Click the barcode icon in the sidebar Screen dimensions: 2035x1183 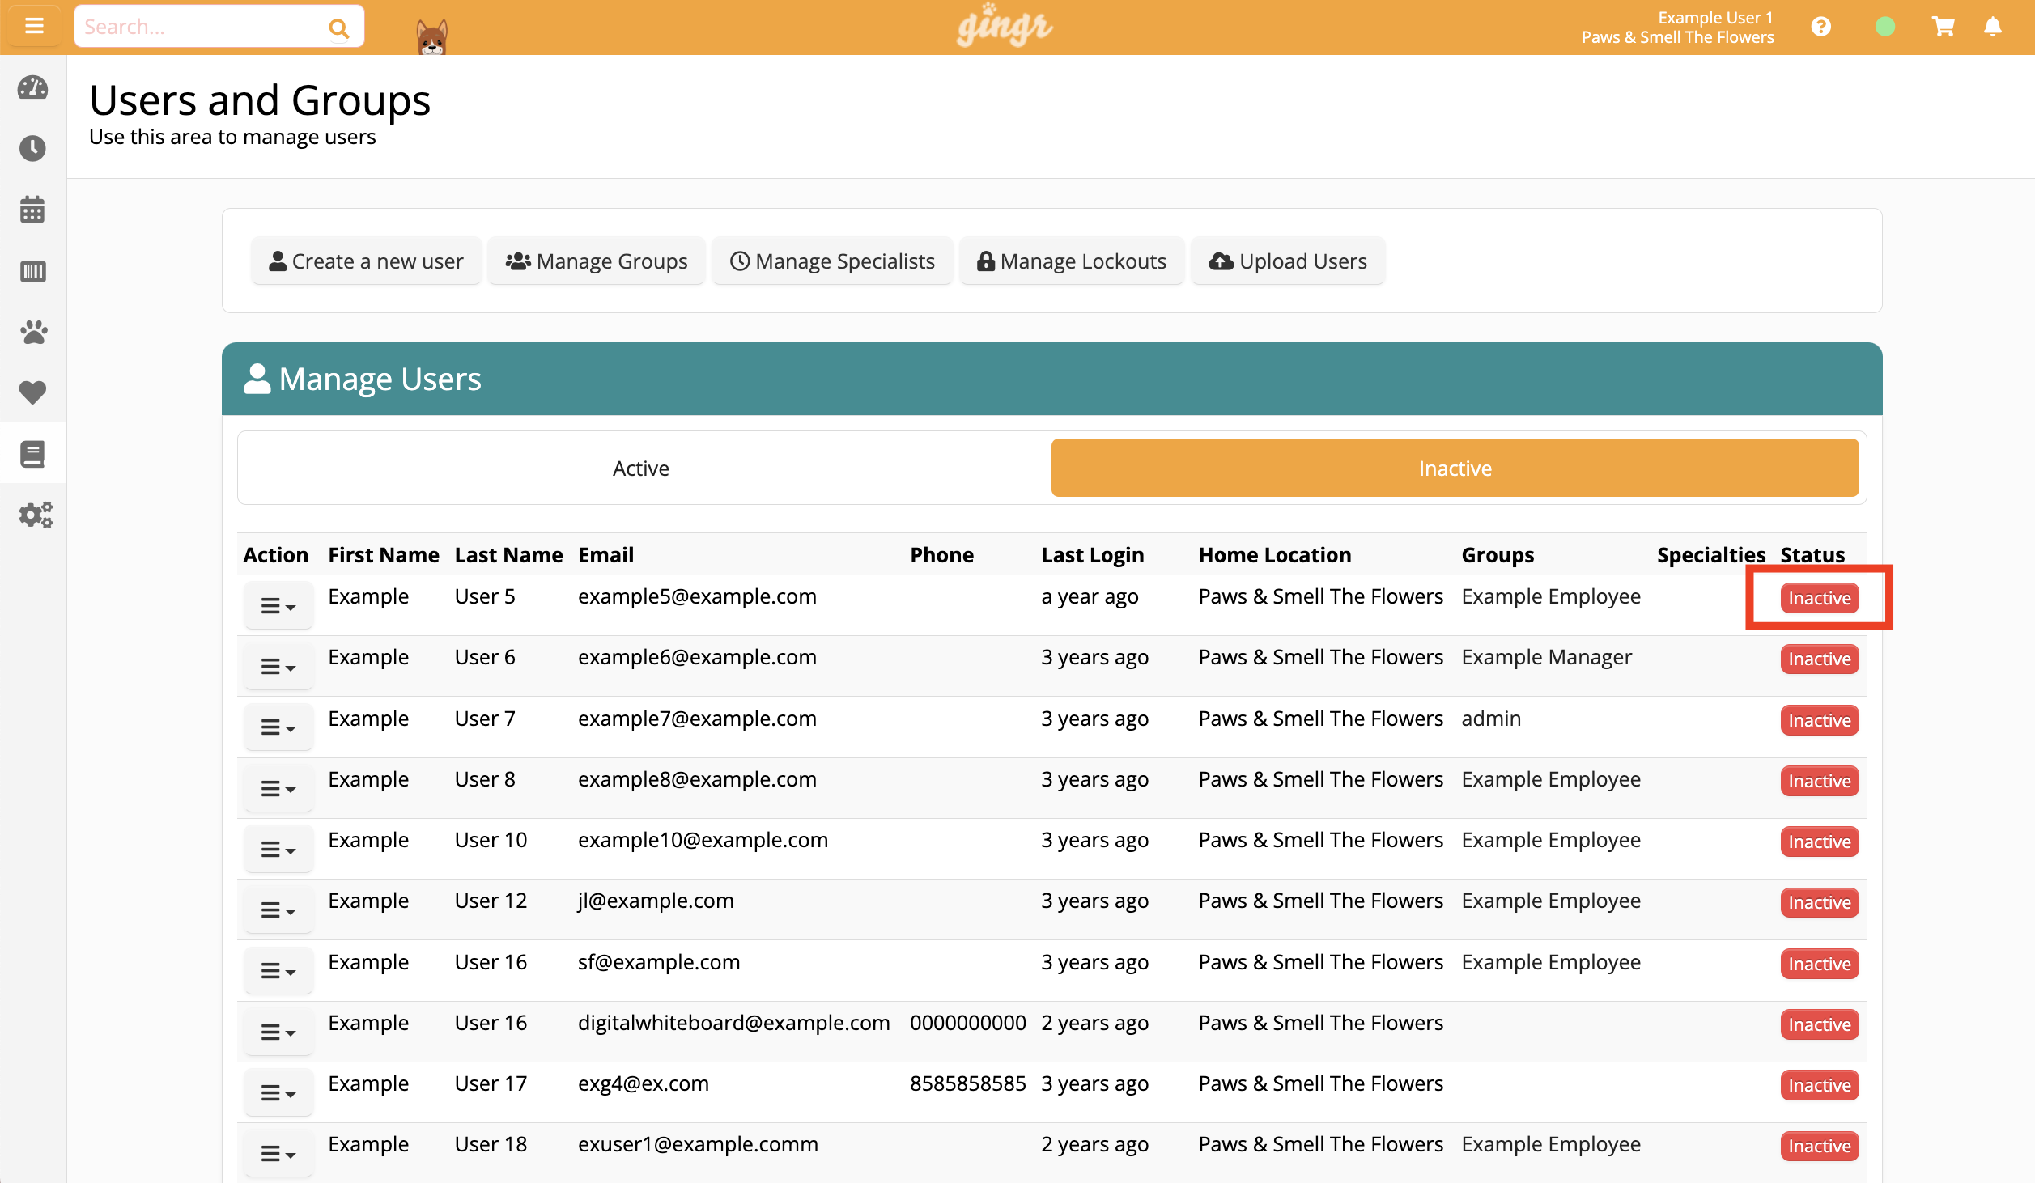[x=32, y=272]
